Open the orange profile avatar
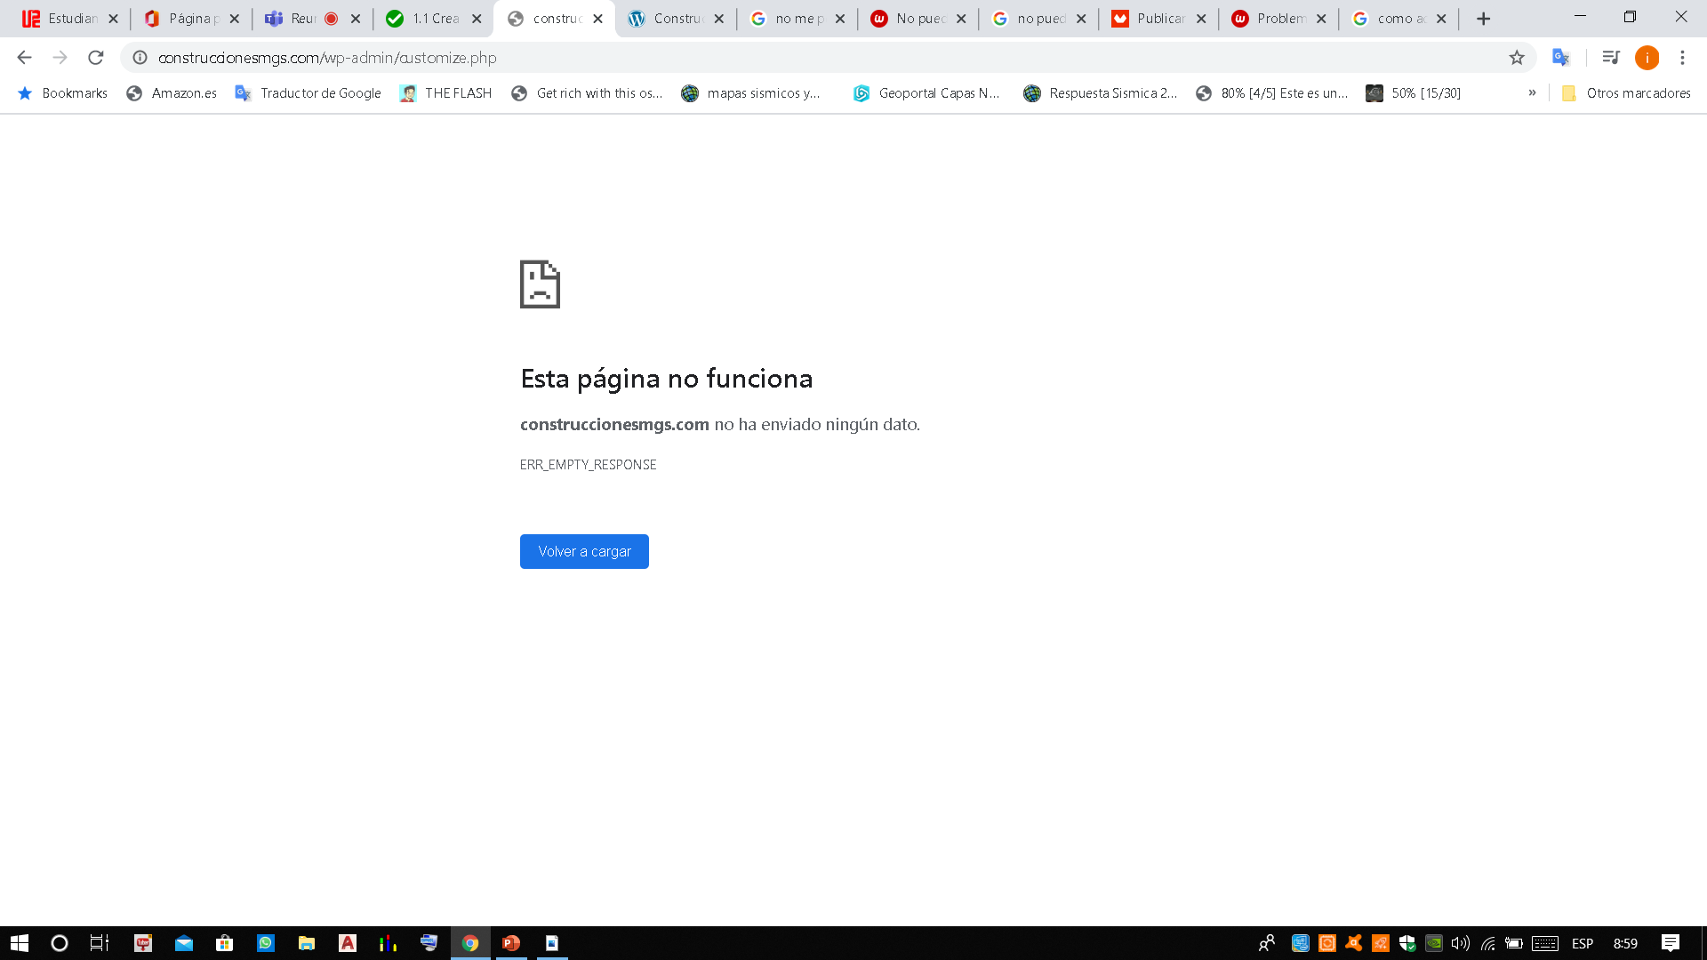This screenshot has width=1707, height=960. point(1647,58)
